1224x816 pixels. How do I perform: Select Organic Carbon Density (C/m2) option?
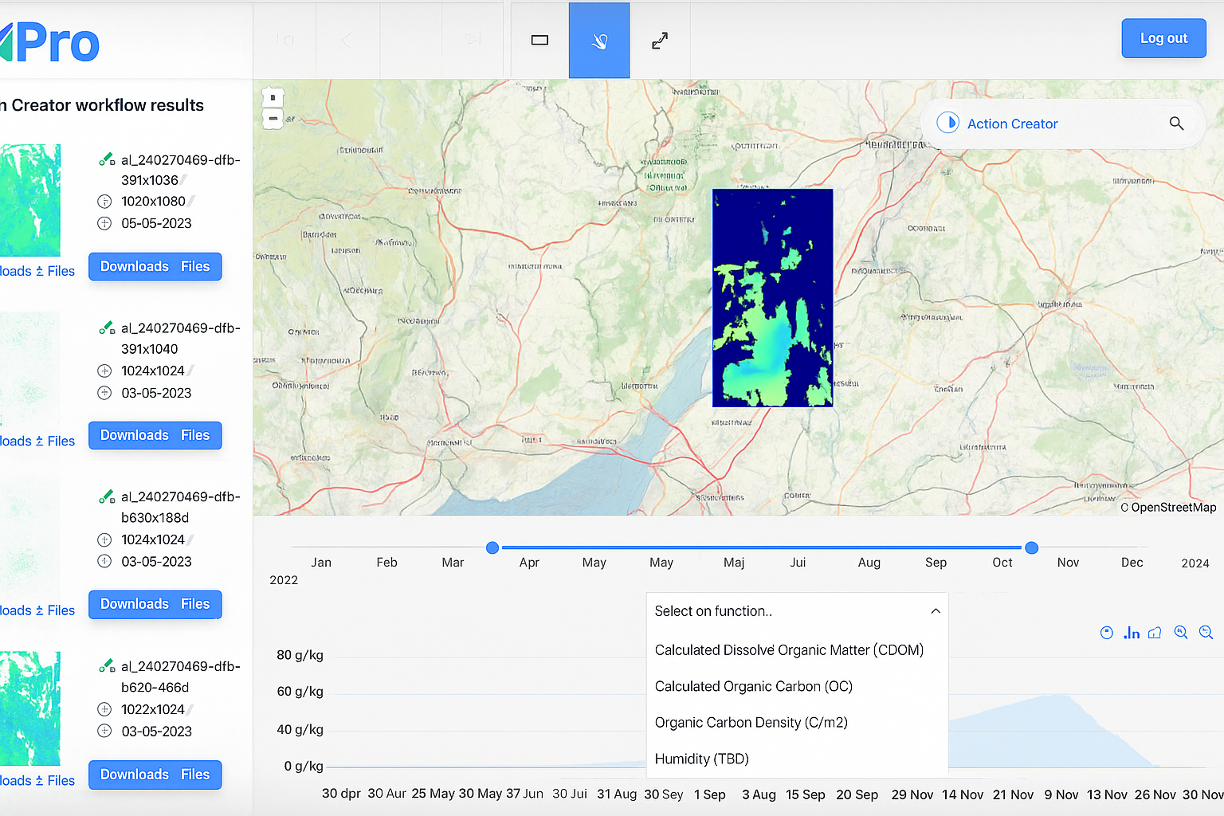[751, 722]
